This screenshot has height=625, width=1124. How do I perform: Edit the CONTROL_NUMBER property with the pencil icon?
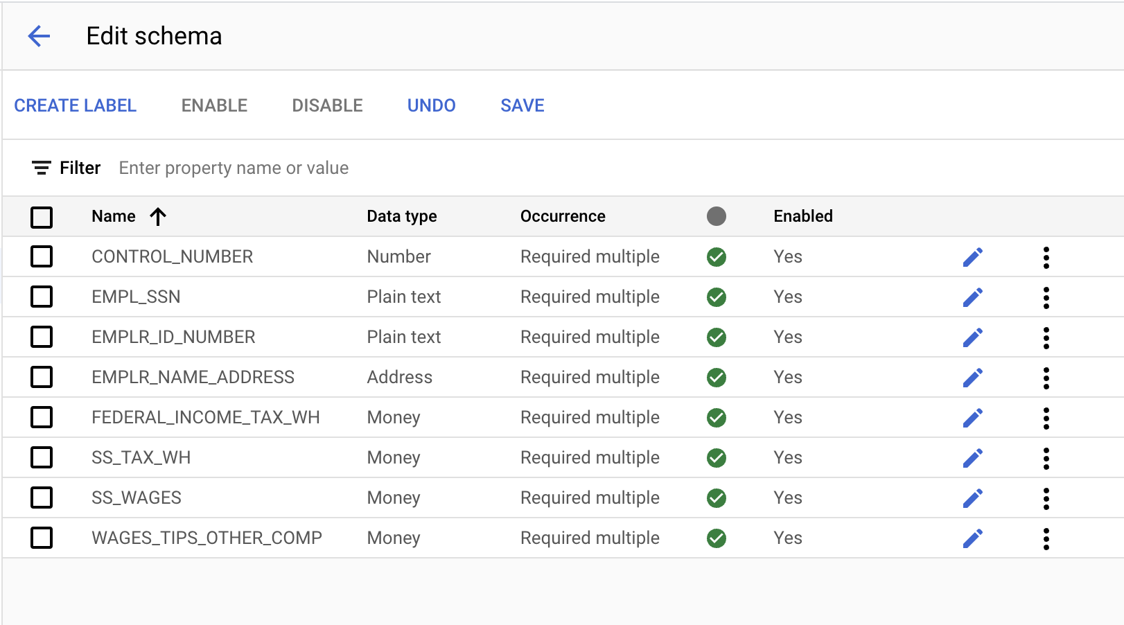(973, 256)
